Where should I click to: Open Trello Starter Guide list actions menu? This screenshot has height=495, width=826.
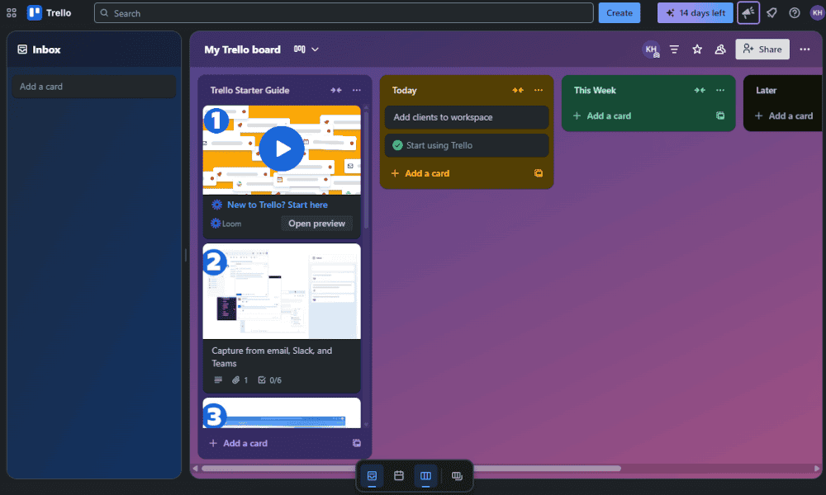coord(357,91)
